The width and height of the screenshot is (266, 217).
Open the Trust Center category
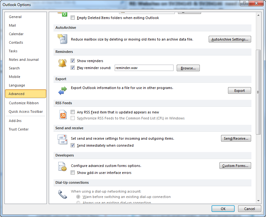26,129
